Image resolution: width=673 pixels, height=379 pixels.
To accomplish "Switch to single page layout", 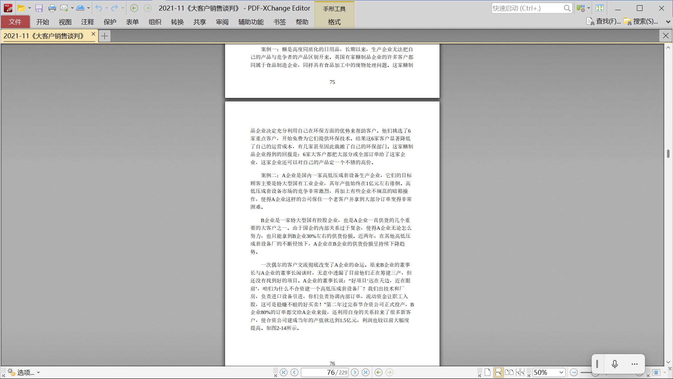I will click(x=488, y=372).
